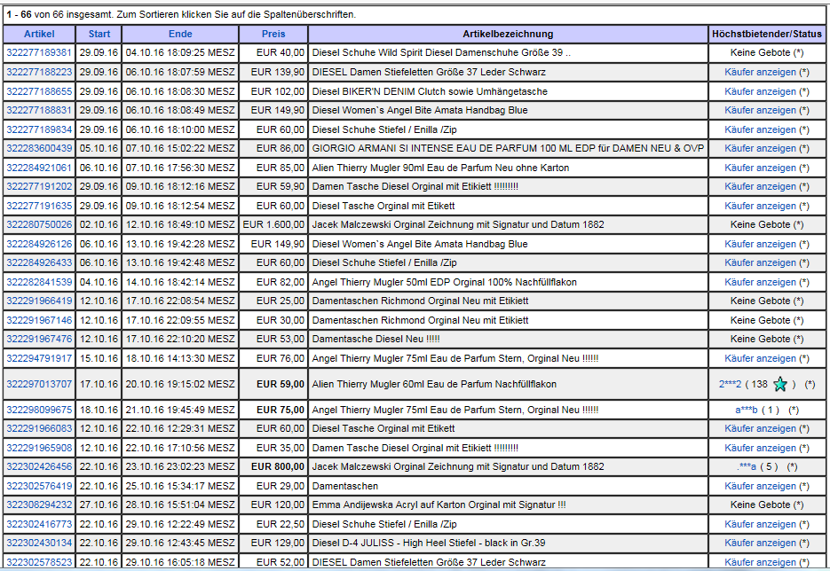Open bidder profile .***a
This screenshot has width=830, height=571.
(747, 466)
